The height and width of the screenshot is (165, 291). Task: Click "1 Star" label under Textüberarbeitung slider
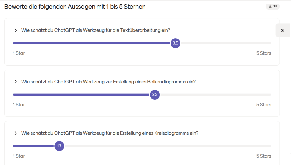pos(19,53)
